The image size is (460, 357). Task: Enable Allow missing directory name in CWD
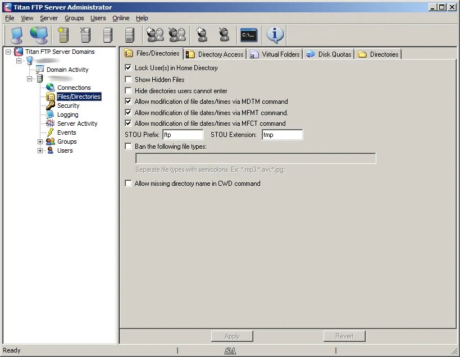click(x=128, y=184)
